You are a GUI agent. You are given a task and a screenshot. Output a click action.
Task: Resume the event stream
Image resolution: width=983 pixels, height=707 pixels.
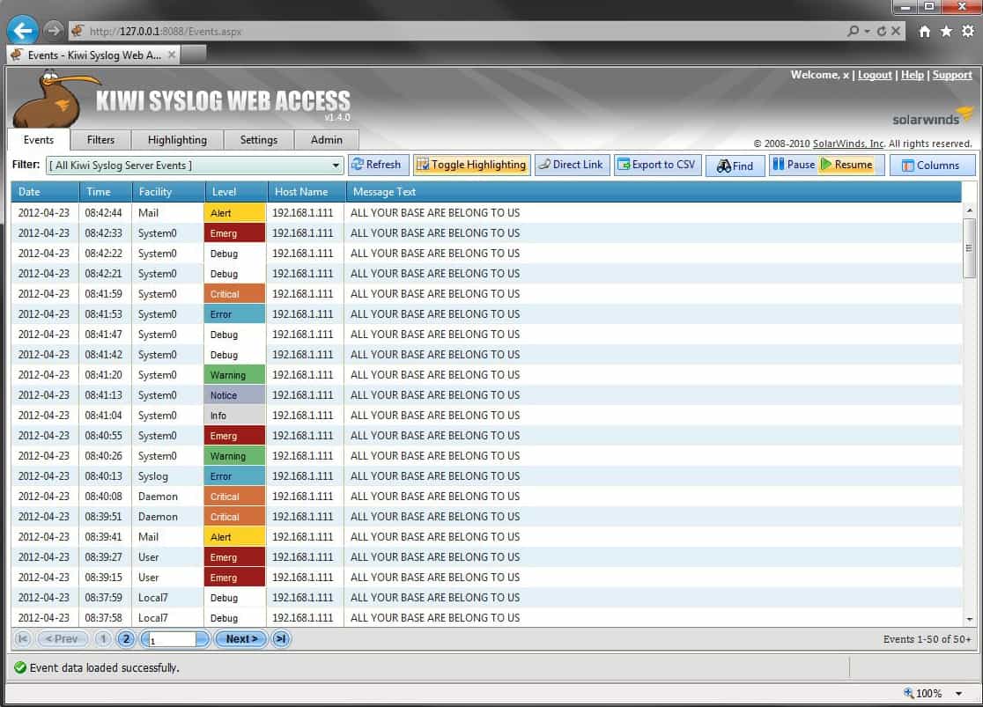point(848,164)
